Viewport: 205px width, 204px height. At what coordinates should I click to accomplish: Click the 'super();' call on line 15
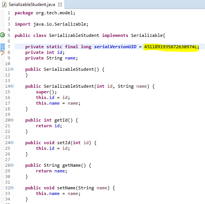click(46, 92)
